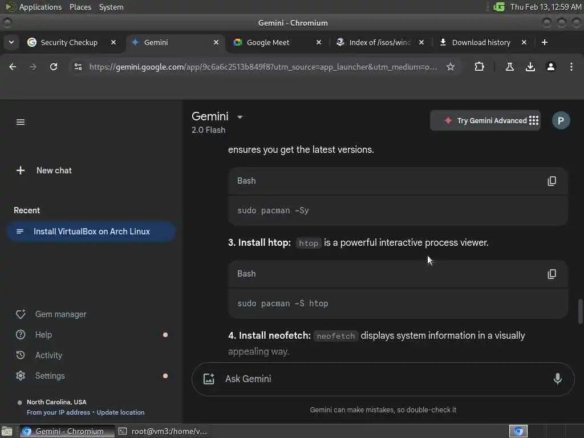Open the Places menu
Screen dimensions: 584x438
pyautogui.click(x=80, y=7)
